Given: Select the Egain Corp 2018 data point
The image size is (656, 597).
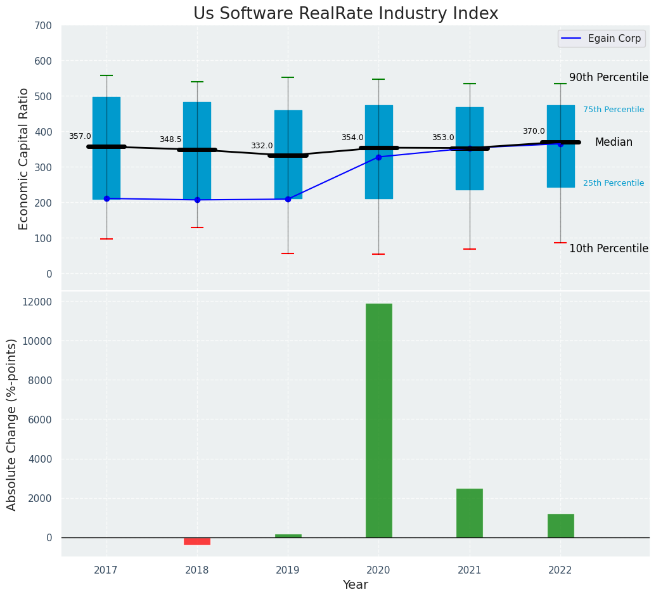Looking at the screenshot, I should pyautogui.click(x=197, y=200).
